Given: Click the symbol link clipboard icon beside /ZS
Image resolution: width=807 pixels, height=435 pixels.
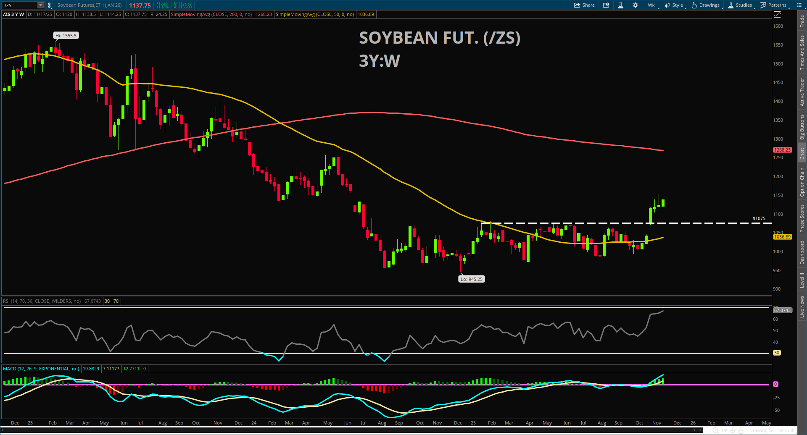Looking at the screenshot, I should (x=50, y=5).
